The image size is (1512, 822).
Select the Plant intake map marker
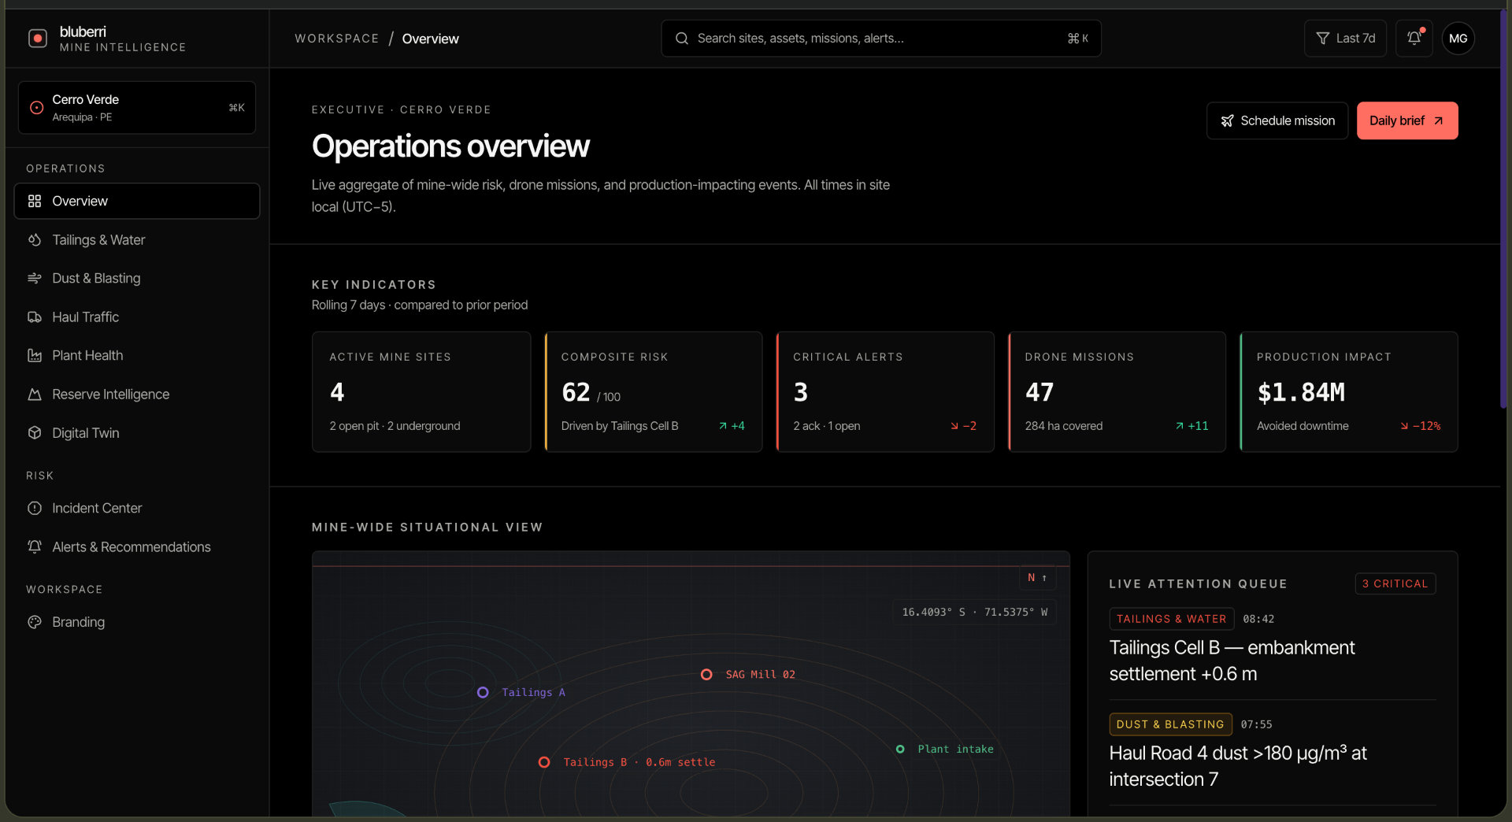tap(900, 749)
